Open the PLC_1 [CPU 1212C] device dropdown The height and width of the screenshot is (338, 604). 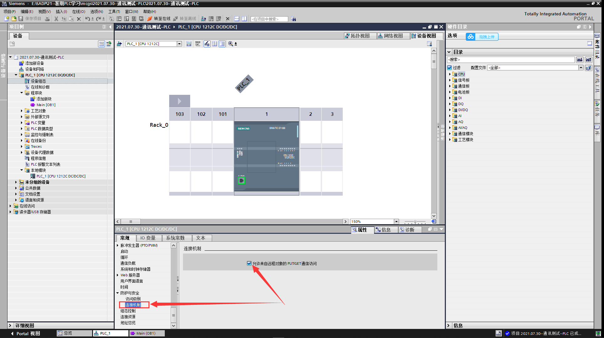(179, 44)
